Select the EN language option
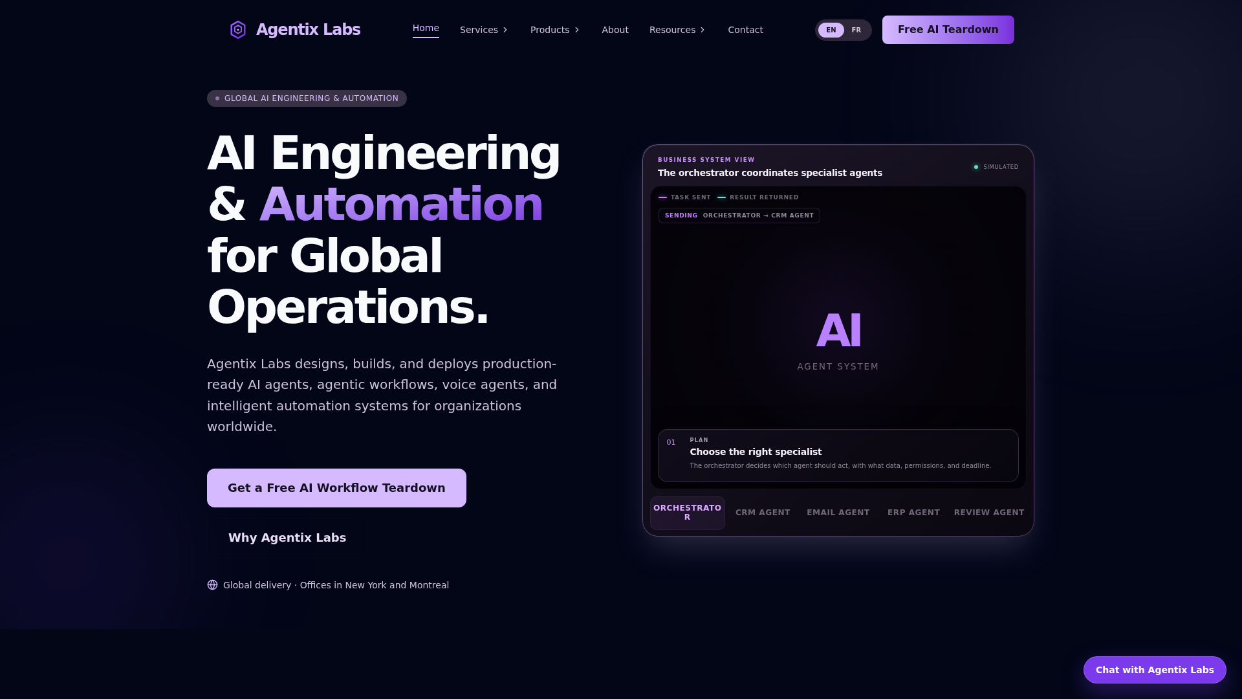 tap(831, 30)
